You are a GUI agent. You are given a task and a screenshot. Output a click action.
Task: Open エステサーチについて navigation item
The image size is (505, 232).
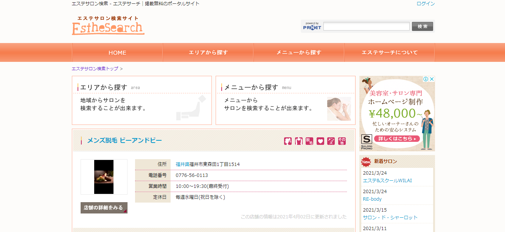[x=390, y=52]
